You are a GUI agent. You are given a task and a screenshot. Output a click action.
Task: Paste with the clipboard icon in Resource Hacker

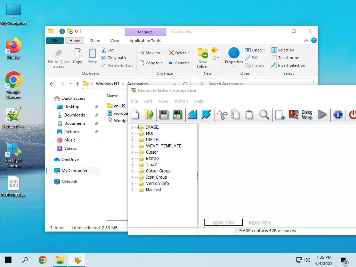pos(249,115)
